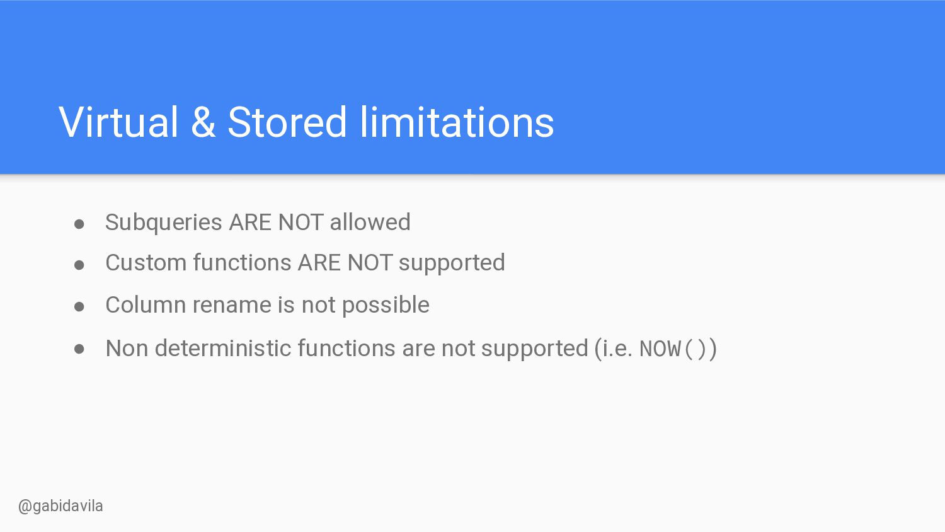Click the word "supported" in the last bullet
Viewport: 945px width, 532px height.
535,349
